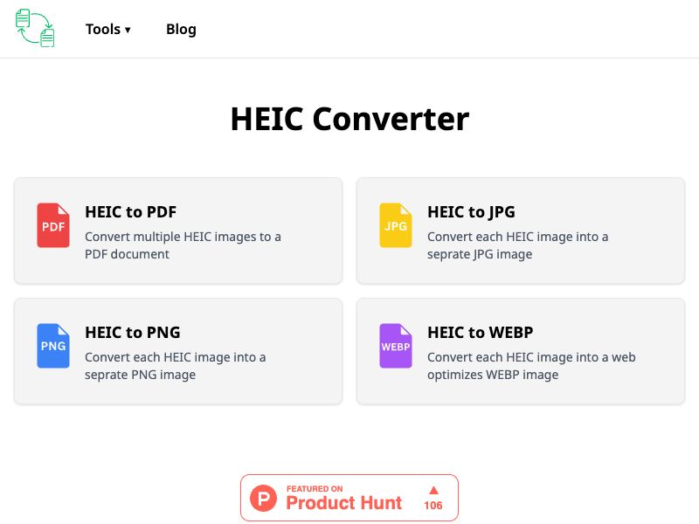Click the green file conversion logo icon
Image resolution: width=699 pixels, height=524 pixels.
[34, 27]
